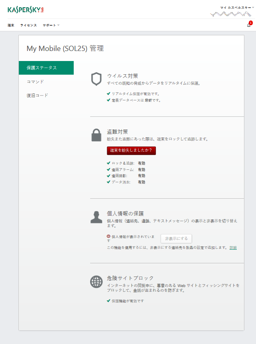Viewport: 256px width, 344px height.
Task: Click the red warning icon for 個人情報
Action: [x=109, y=237]
